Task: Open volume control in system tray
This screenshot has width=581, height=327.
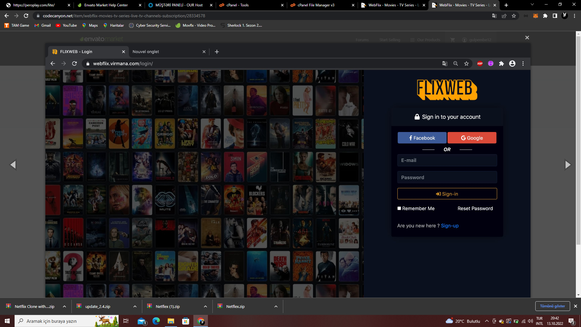Action: pos(530,321)
